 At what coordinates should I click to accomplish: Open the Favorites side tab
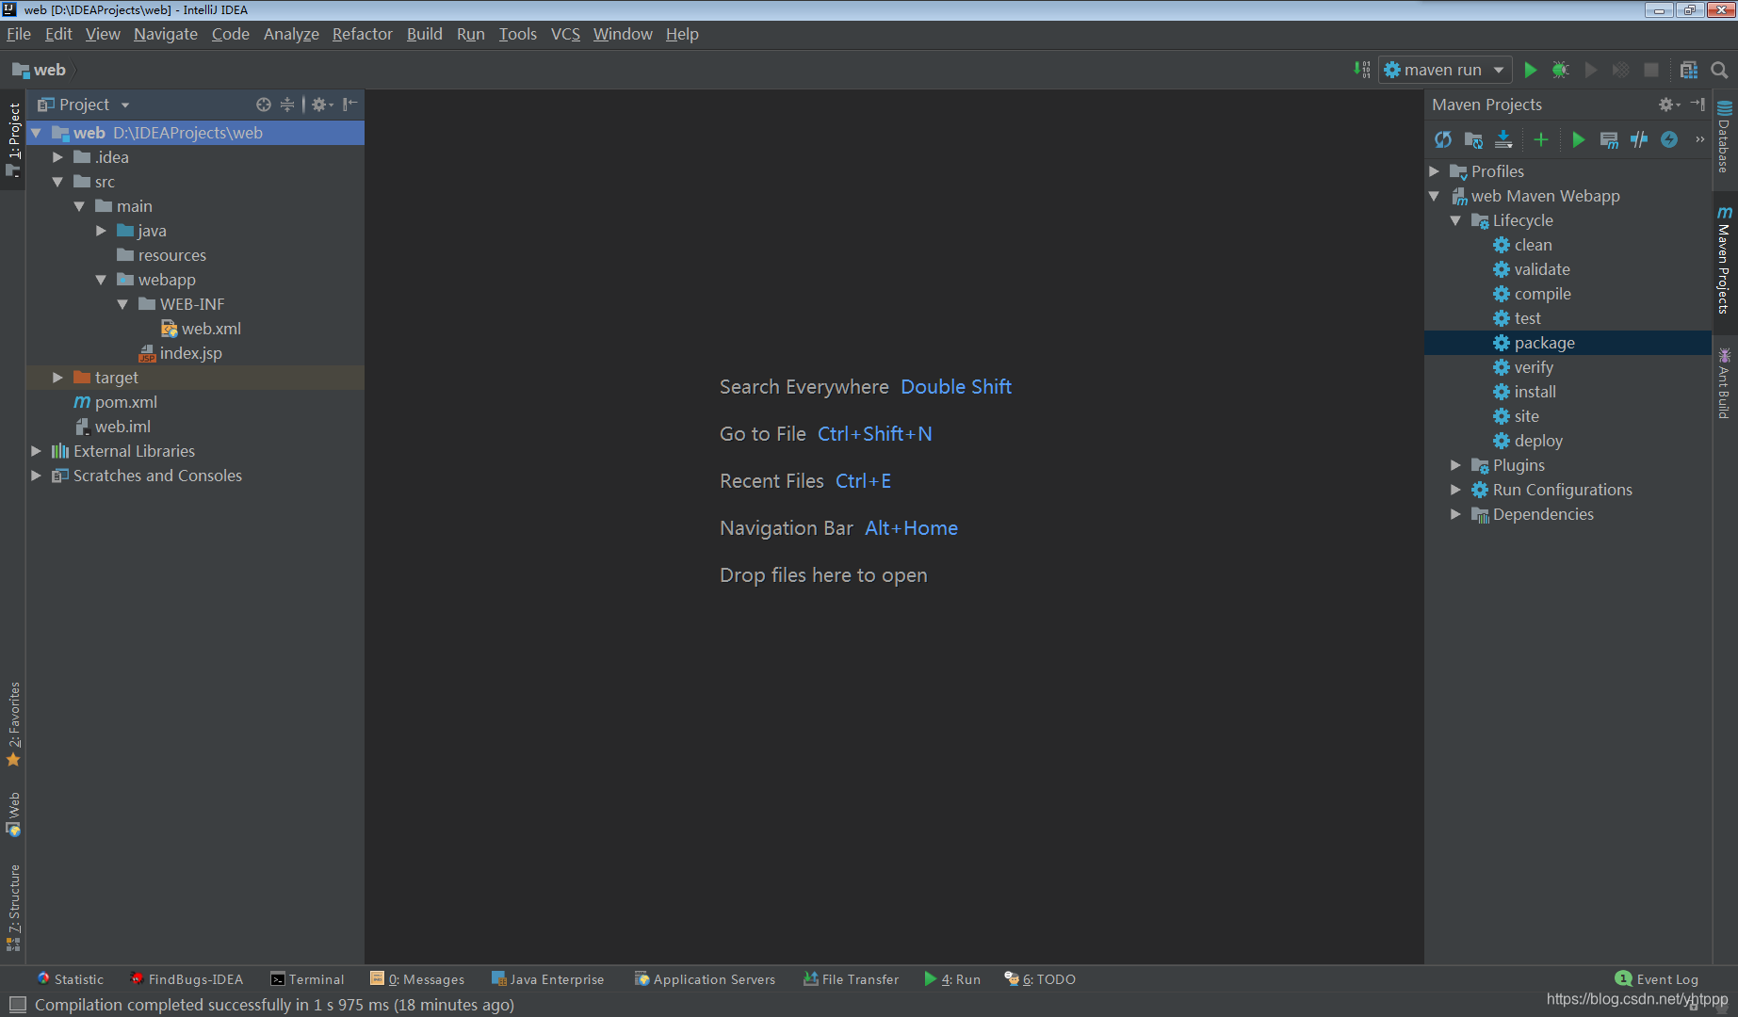pyautogui.click(x=14, y=723)
